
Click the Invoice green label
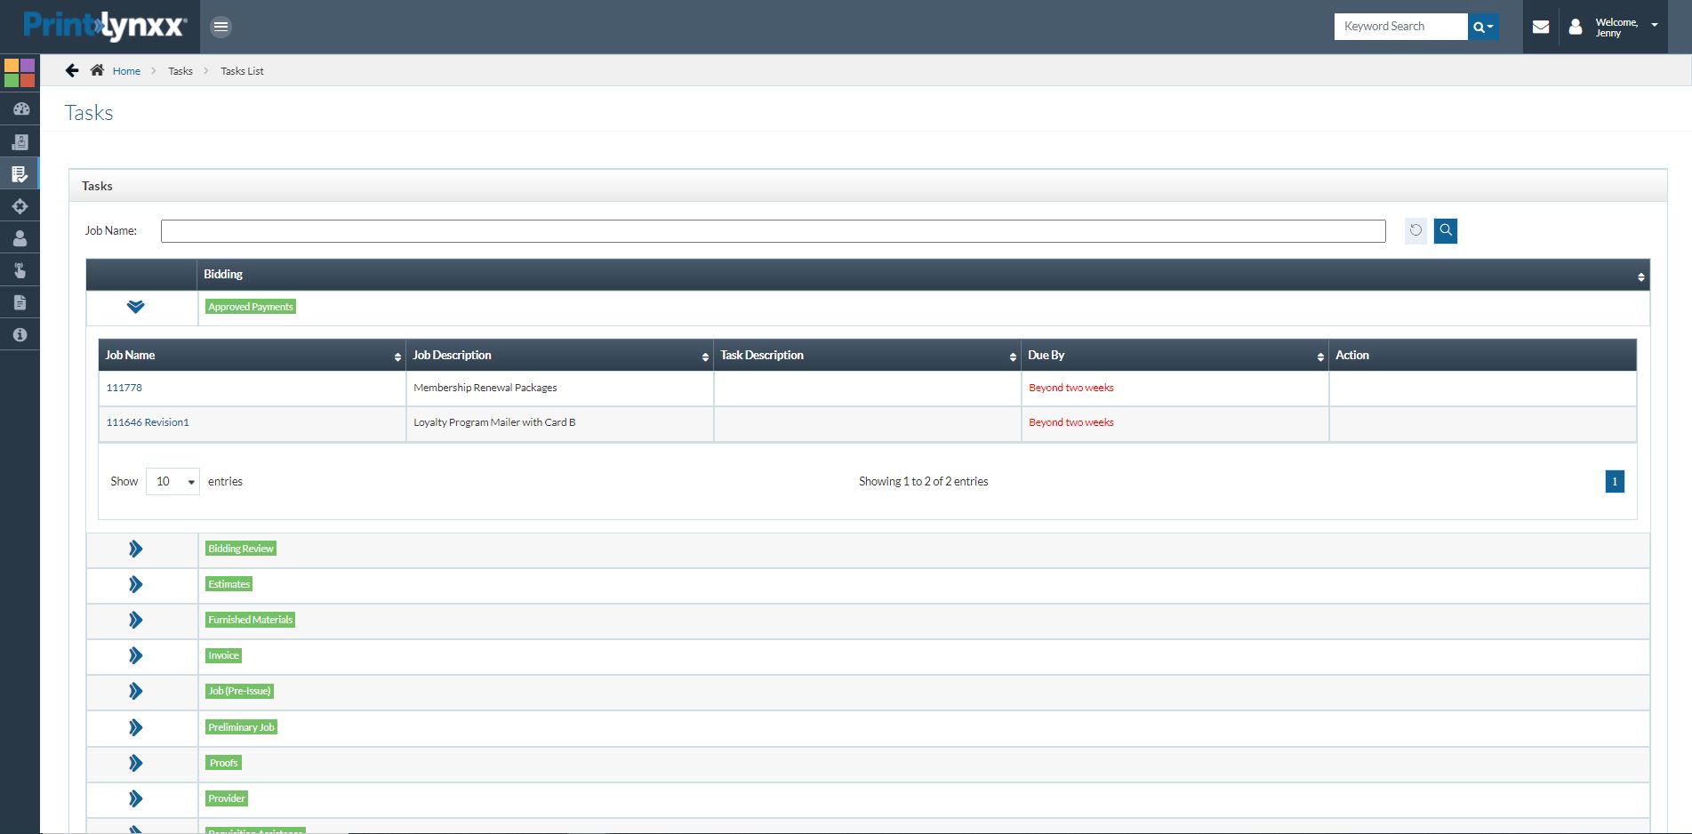224,655
